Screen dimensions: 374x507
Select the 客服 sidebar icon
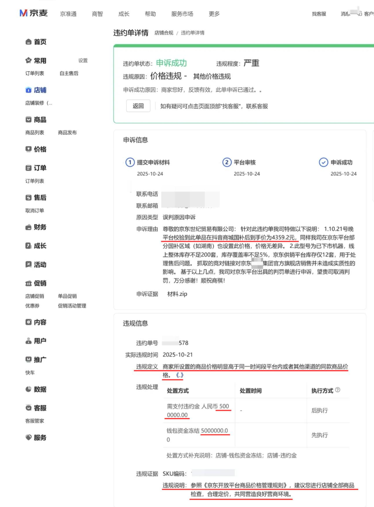pyautogui.click(x=28, y=408)
